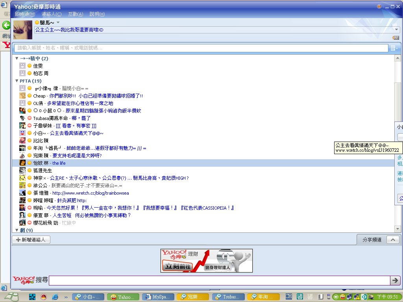The image size is (403, 302).
Task: Click the CH language indicator on taskbar
Action: coord(288,296)
